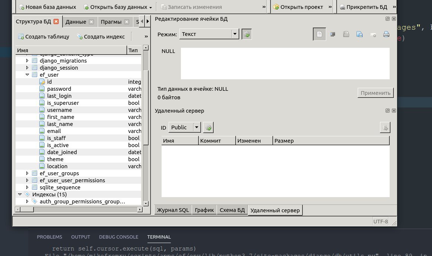Image resolution: width=432 pixels, height=256 pixels.
Task: Expand the auth_group_permissions_group index node
Action: click(x=27, y=201)
